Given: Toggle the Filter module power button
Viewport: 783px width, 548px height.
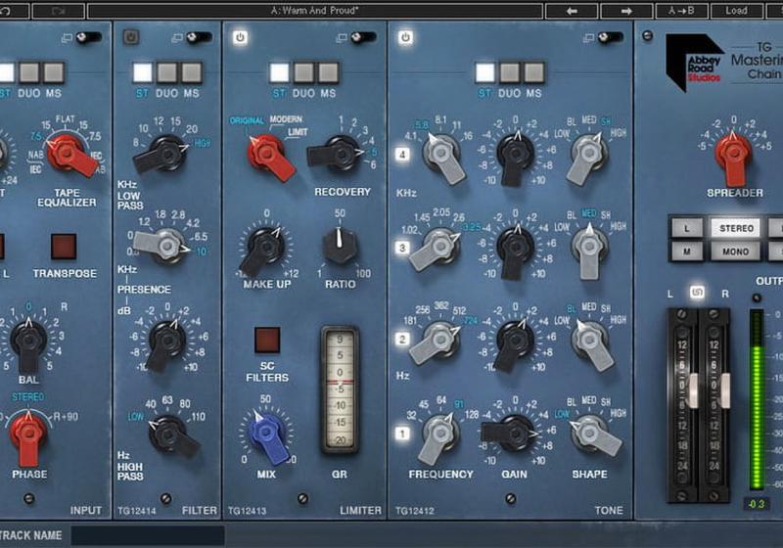Looking at the screenshot, I should tap(132, 37).
